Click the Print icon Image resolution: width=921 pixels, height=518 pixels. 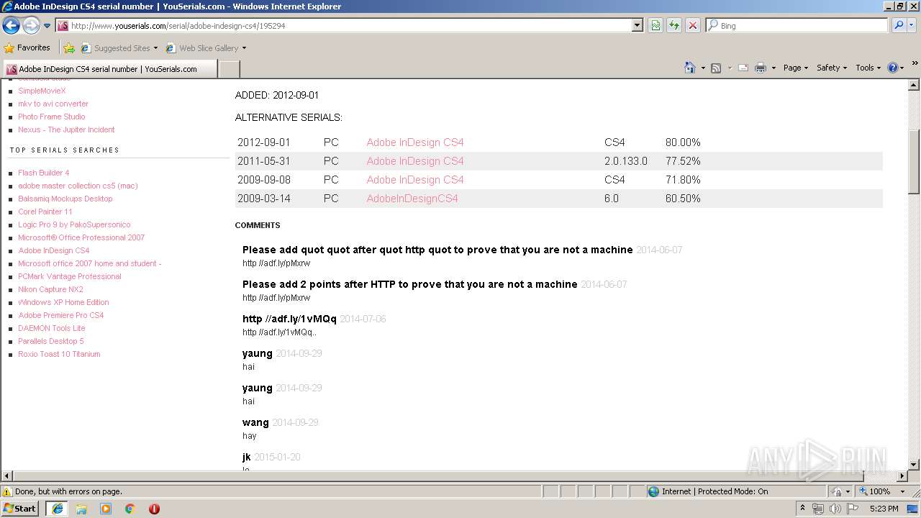click(761, 68)
